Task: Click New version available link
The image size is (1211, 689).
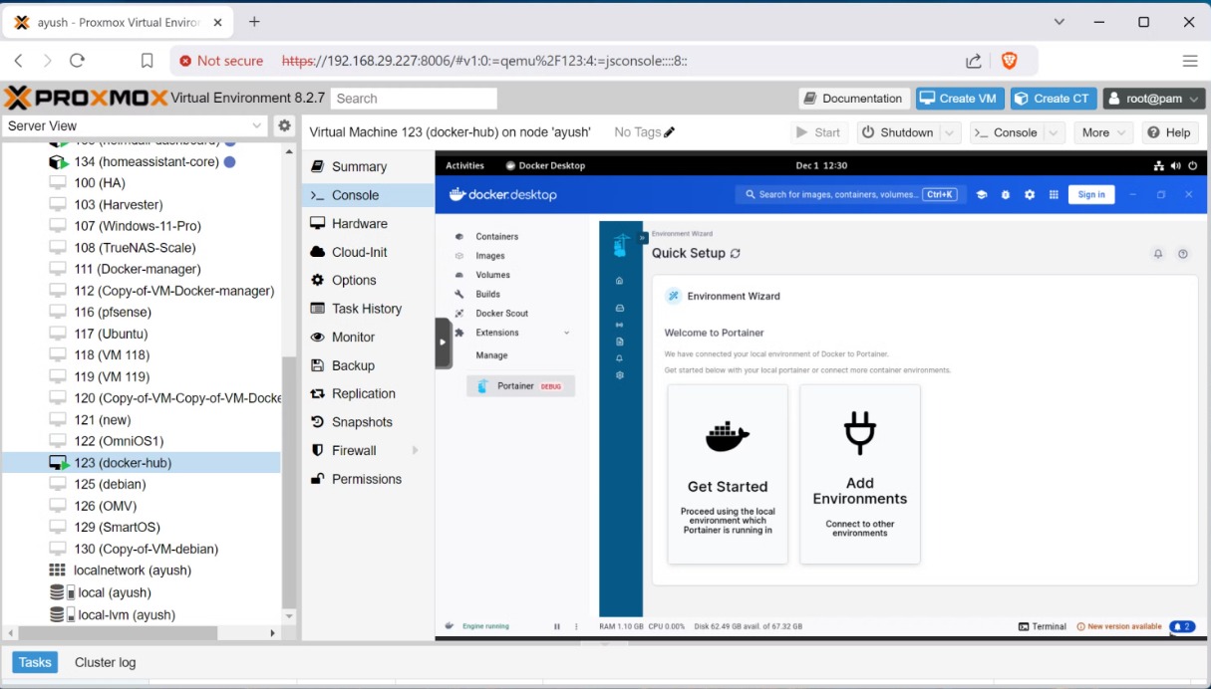Action: tap(1119, 626)
